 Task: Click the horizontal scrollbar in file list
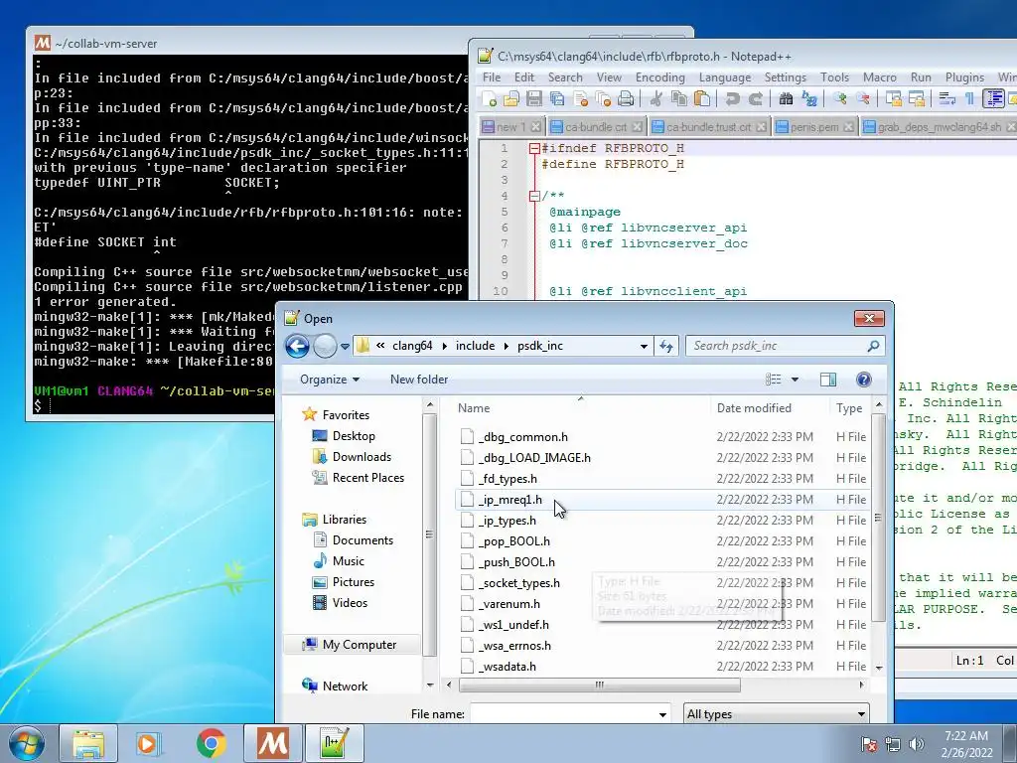pos(599,686)
